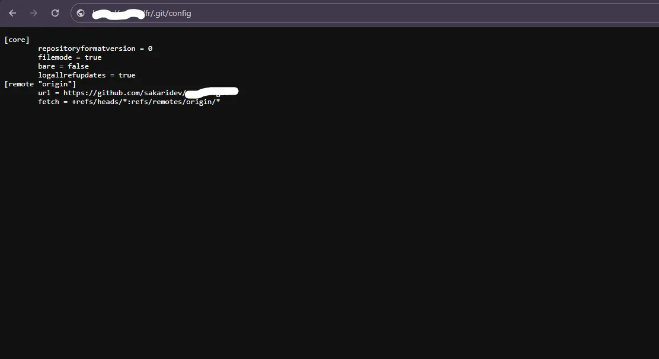This screenshot has width=659, height=359.
Task: Reload the .git/config page
Action: [55, 13]
